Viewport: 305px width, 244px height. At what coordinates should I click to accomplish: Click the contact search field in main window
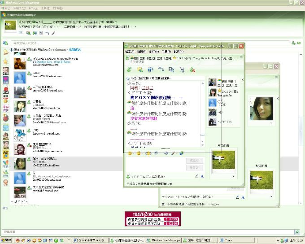click(x=150, y=43)
